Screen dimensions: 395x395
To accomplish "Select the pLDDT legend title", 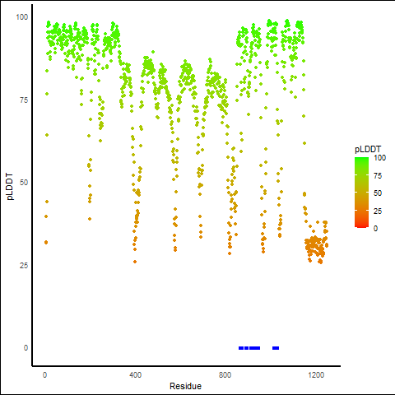I will 368,150.
